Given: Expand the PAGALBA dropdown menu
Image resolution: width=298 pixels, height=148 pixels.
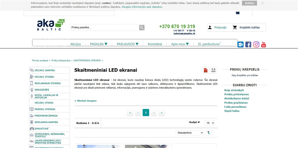Looking at the screenshot, I should coord(99,44).
